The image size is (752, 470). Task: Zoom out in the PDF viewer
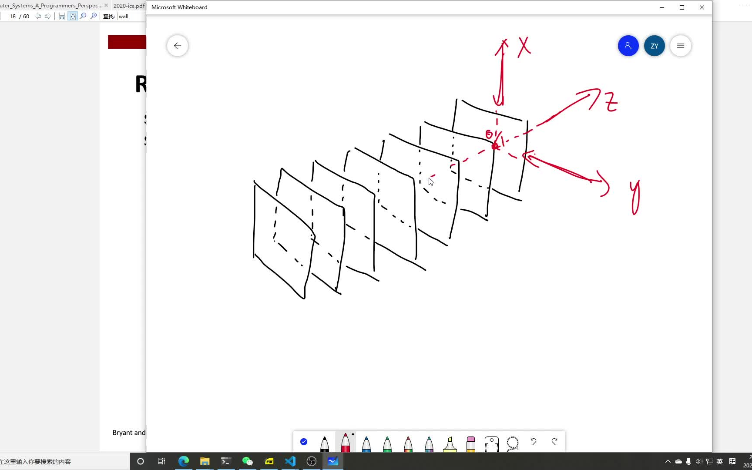pyautogui.click(x=83, y=16)
